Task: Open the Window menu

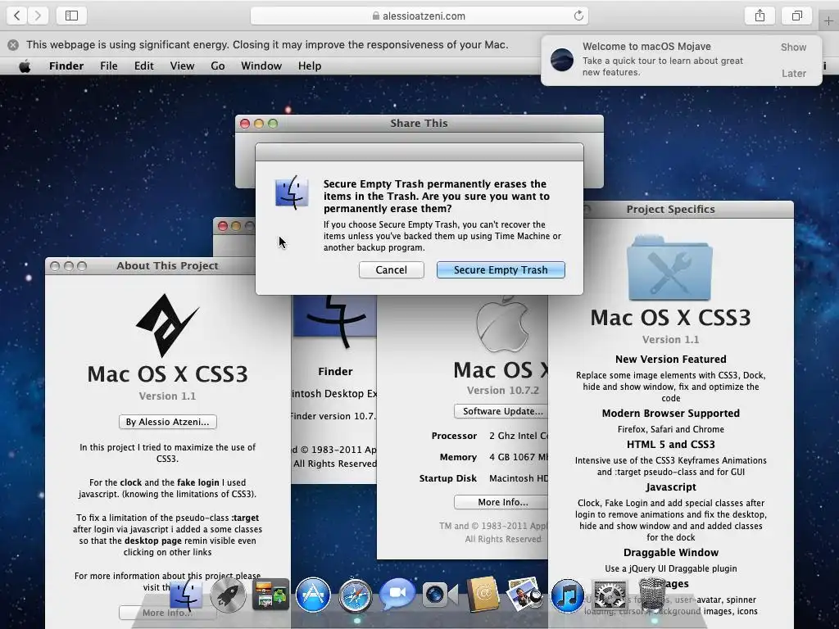Action: point(261,66)
